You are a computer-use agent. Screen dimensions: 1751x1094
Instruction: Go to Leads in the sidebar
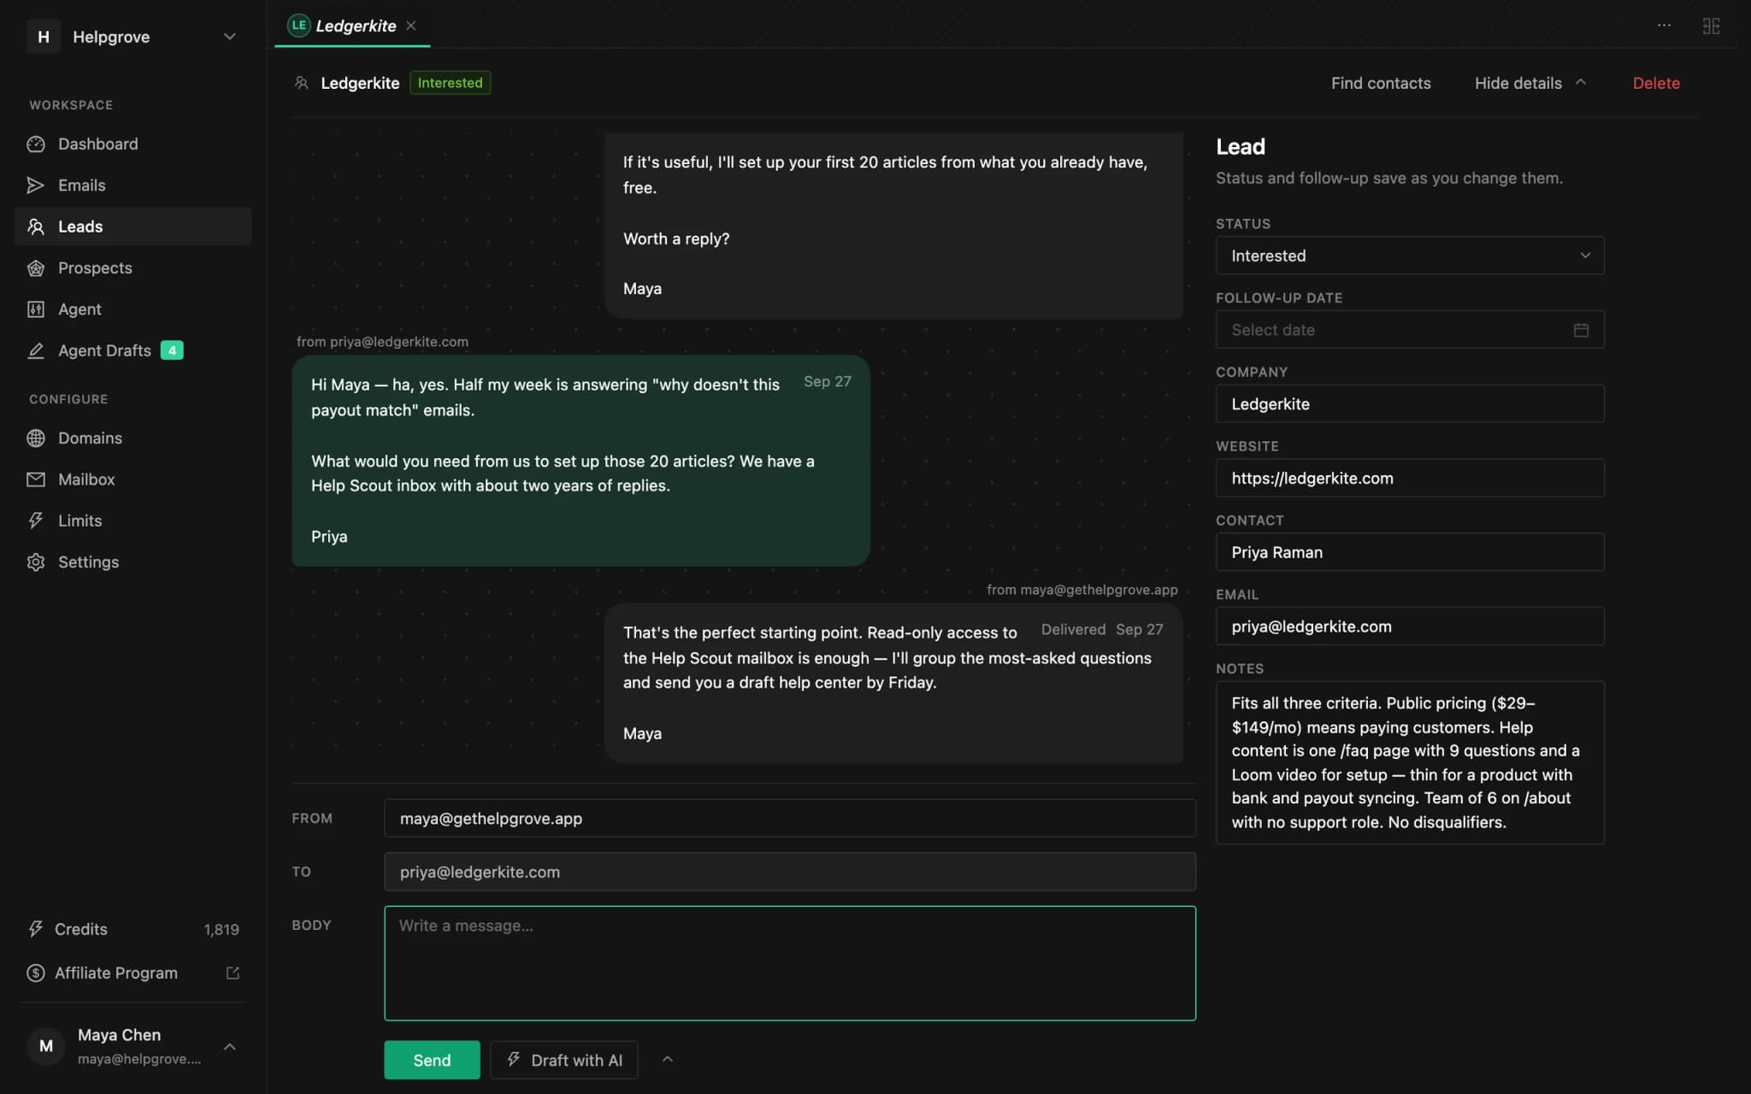(x=133, y=226)
